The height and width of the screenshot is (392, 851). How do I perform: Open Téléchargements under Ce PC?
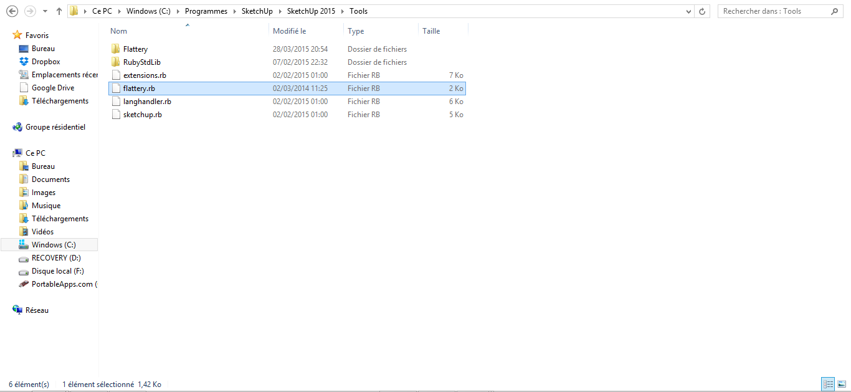60,219
